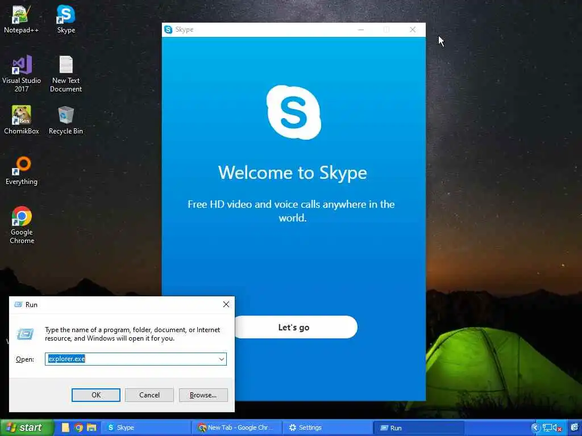This screenshot has width=582, height=436.
Task: Select the Skype desktop shortcut icon
Action: click(x=66, y=20)
